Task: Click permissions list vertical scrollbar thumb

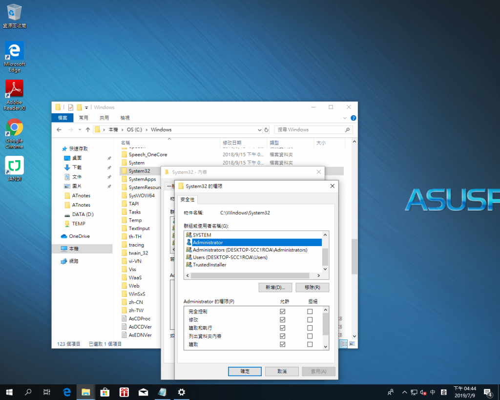Action: point(326,324)
